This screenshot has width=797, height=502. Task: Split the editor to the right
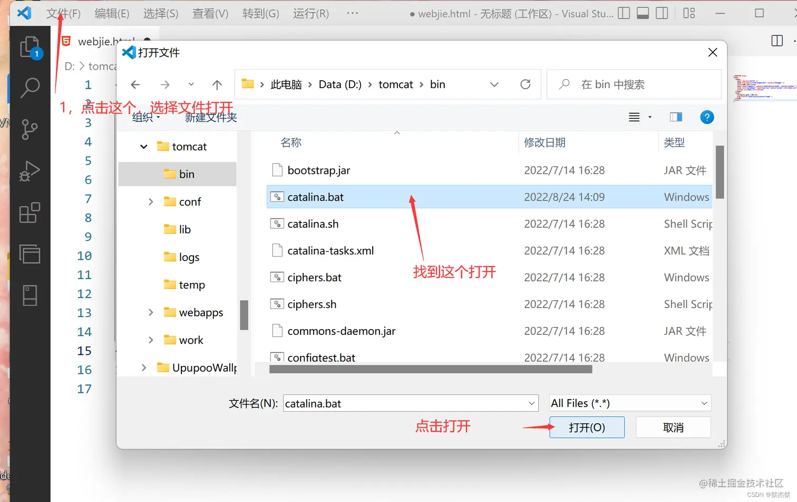pyautogui.click(x=777, y=41)
